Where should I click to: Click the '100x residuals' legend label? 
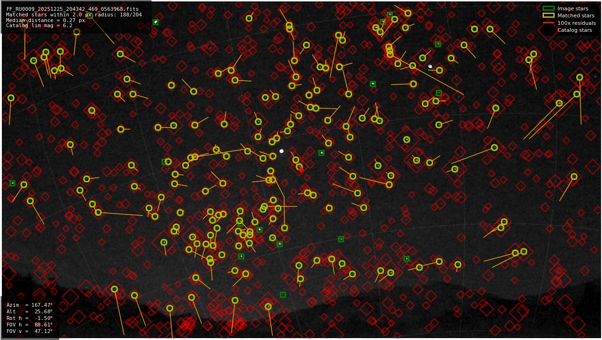[576, 23]
